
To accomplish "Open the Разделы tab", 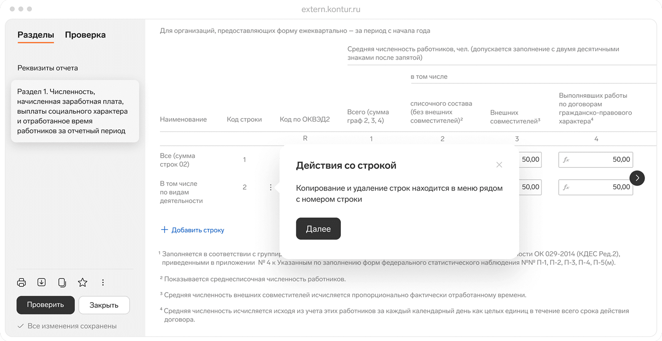I will (x=35, y=34).
